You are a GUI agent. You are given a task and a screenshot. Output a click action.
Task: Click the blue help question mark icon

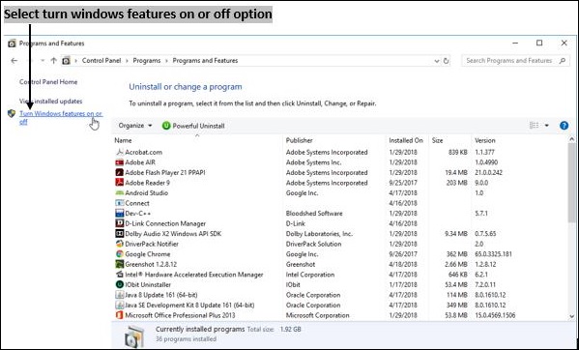(x=564, y=126)
